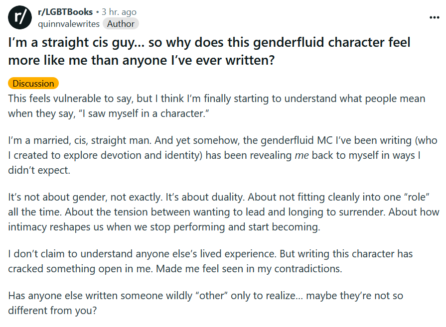The height and width of the screenshot is (327, 446).
Task: Click the quoted word other in last paragraph
Action: tap(211, 296)
